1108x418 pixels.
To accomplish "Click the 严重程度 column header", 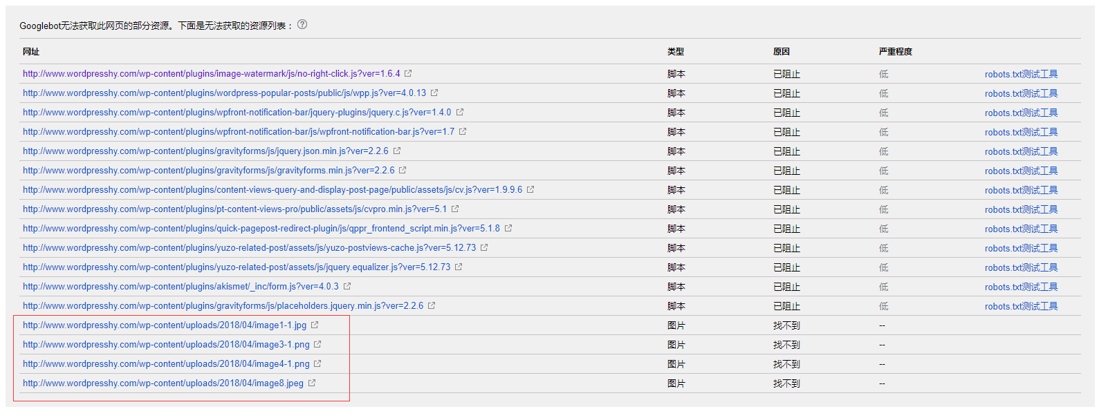I will [896, 52].
